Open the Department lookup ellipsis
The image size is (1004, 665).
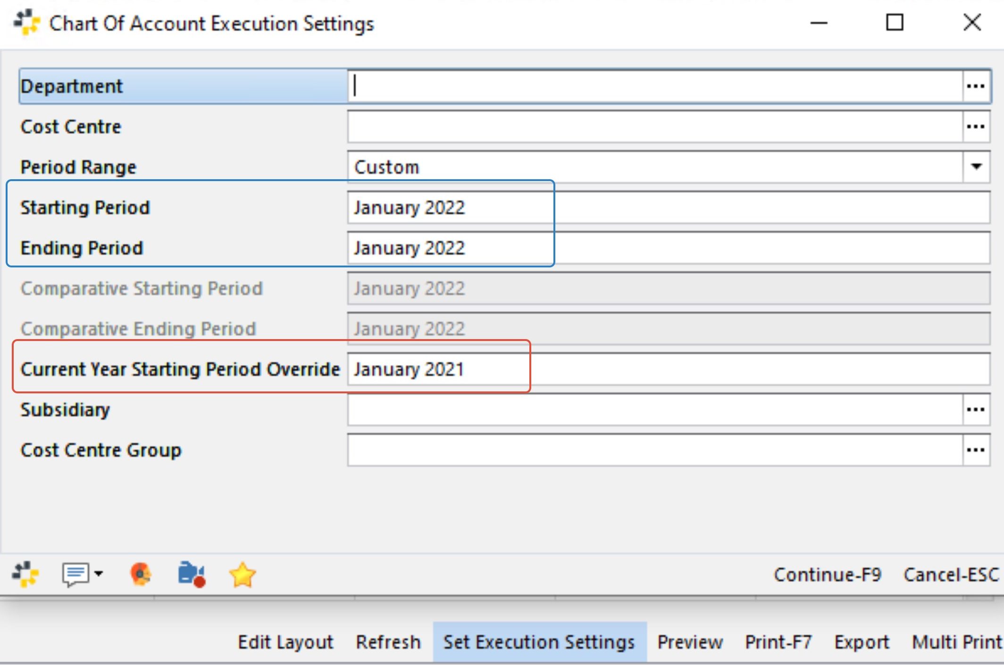(x=976, y=85)
